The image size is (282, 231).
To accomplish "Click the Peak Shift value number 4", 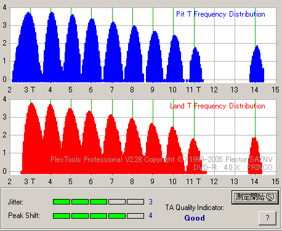I will click(x=150, y=216).
